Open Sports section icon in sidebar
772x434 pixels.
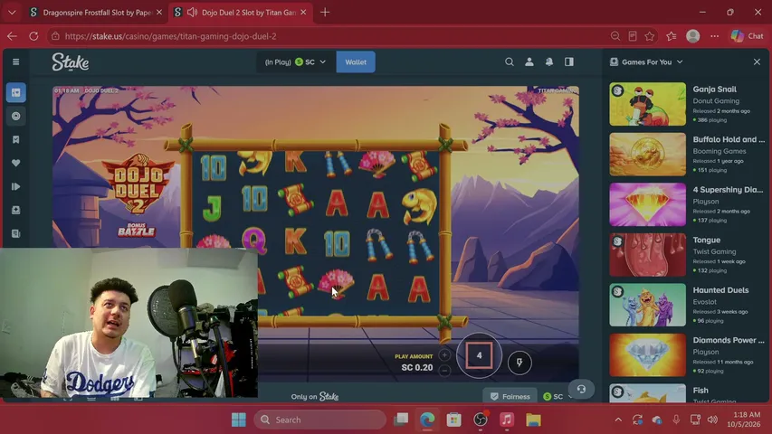(15, 116)
